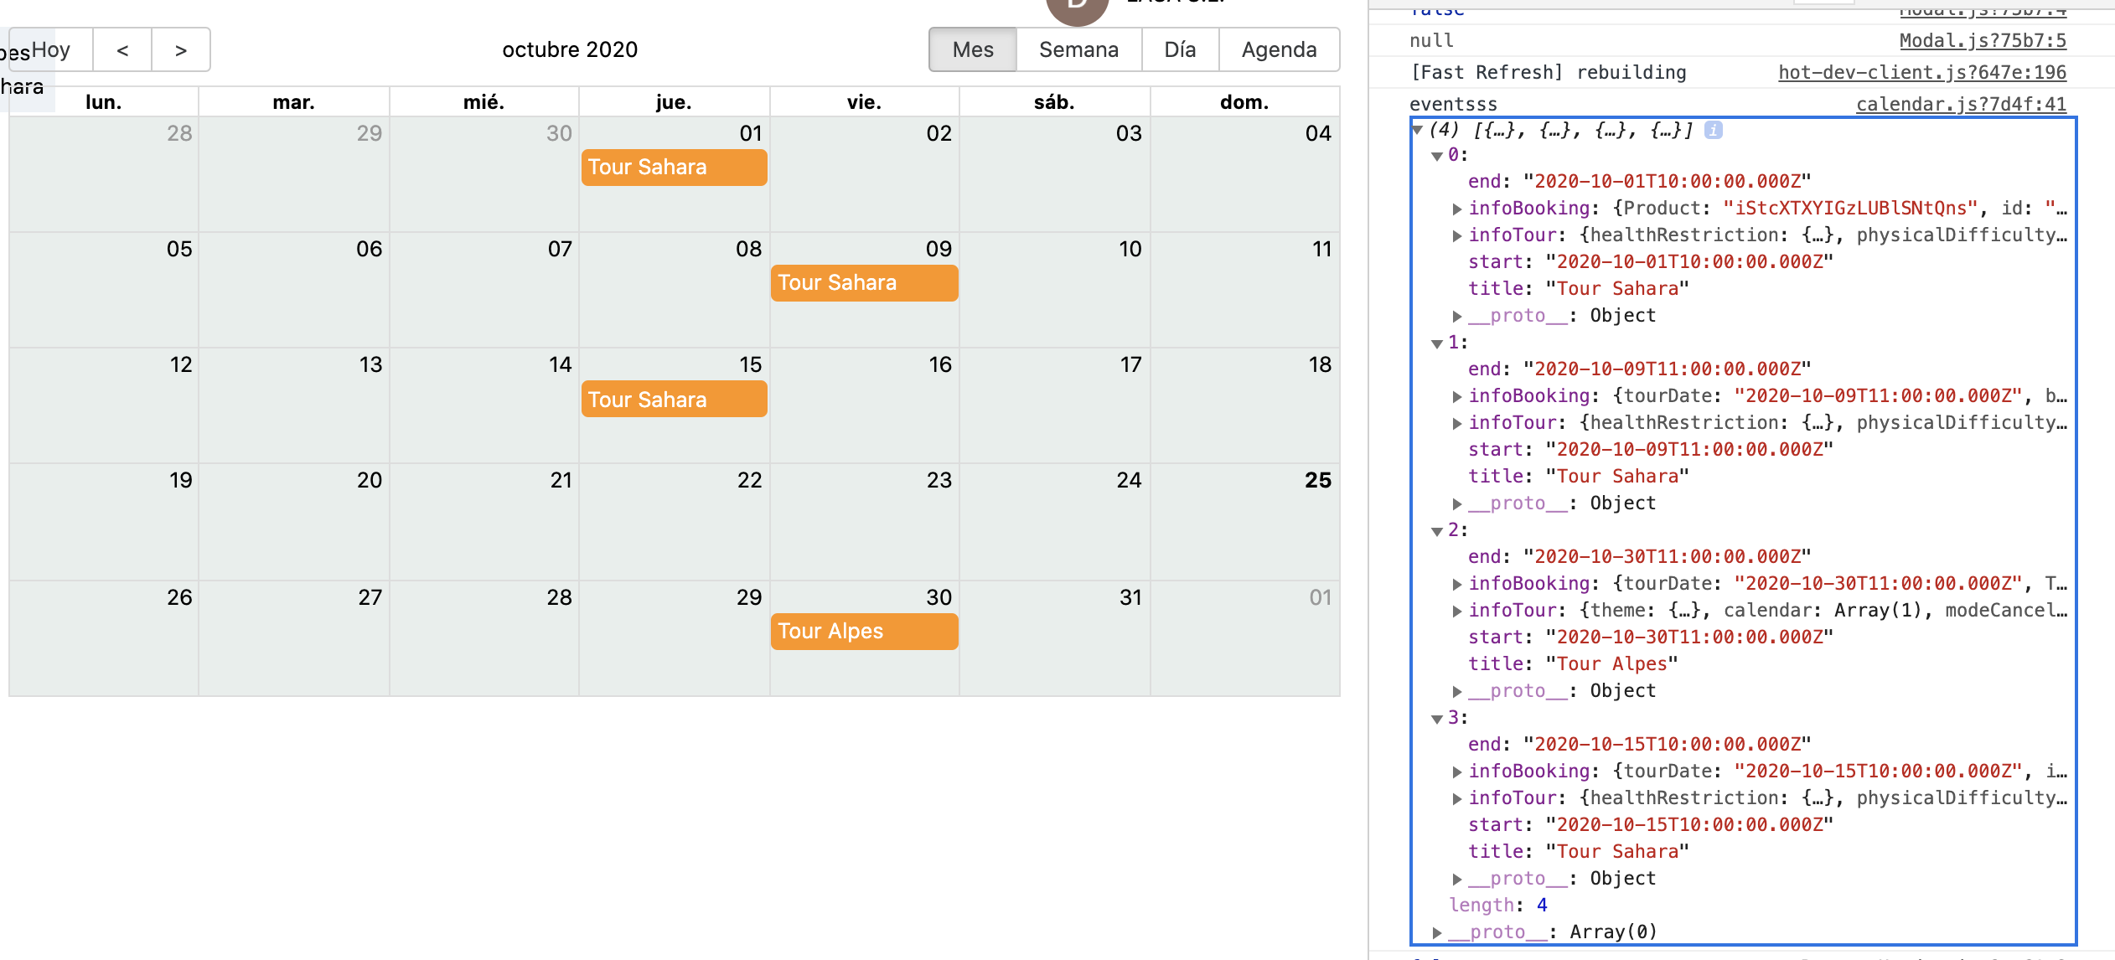Expand infoTour under item 2
Viewport: 2115px width, 960px height.
coord(1458,610)
